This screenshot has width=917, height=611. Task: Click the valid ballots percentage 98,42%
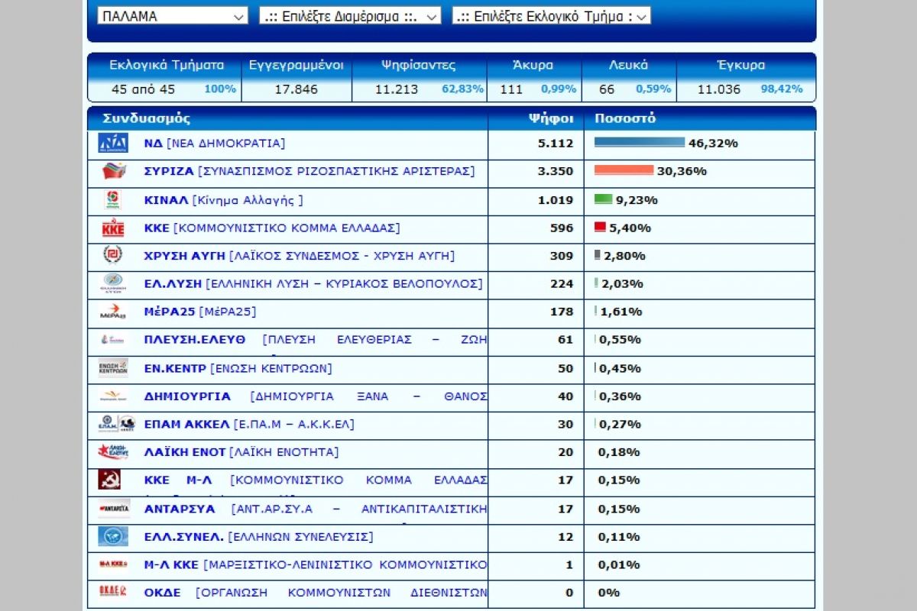782,89
